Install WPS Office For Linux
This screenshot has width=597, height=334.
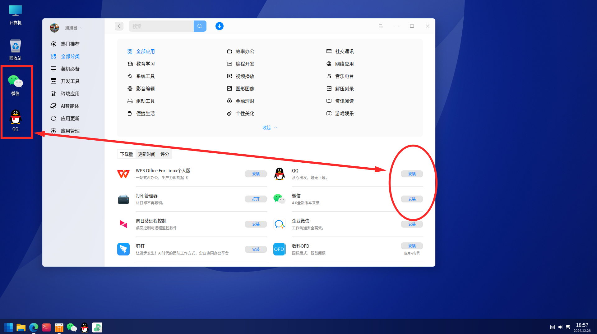(256, 174)
